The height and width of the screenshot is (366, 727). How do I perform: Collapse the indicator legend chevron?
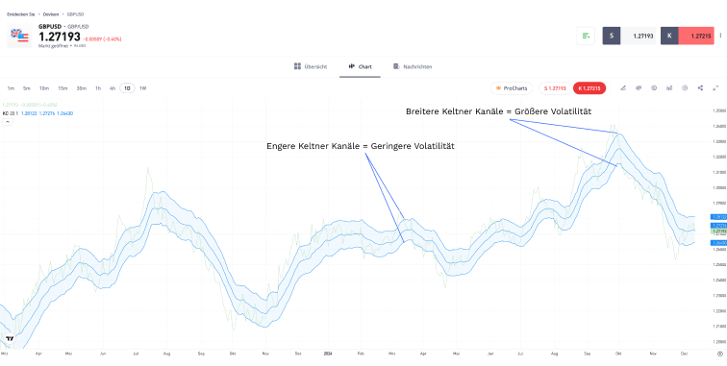[x=7, y=122]
